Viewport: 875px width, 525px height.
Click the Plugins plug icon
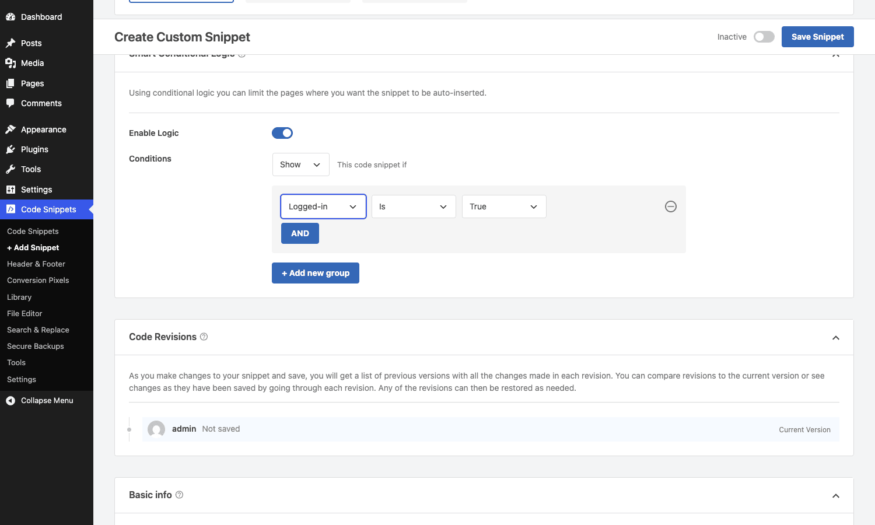tap(10, 149)
